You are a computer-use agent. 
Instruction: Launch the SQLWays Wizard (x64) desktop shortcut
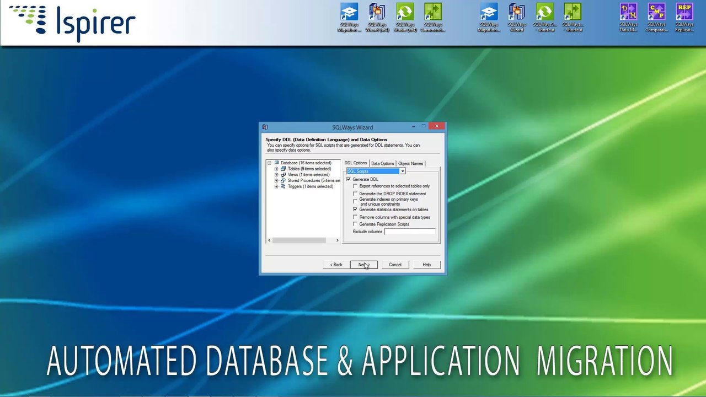(377, 18)
